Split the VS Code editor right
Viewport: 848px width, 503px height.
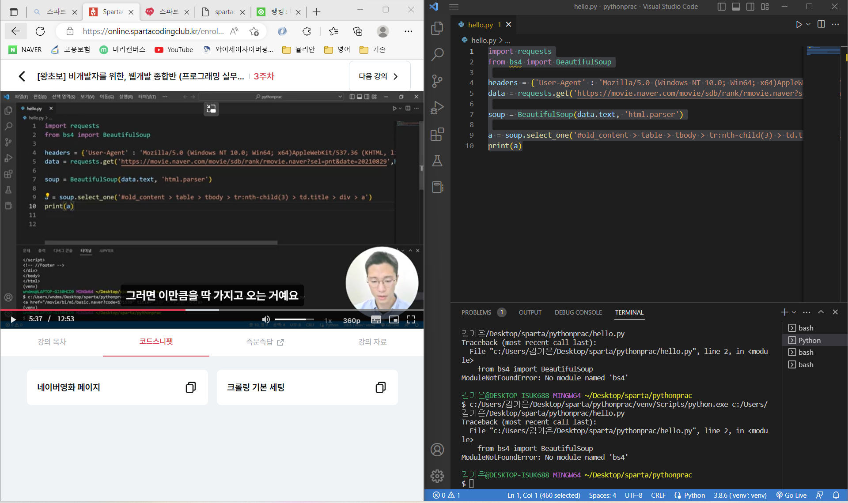click(x=821, y=24)
